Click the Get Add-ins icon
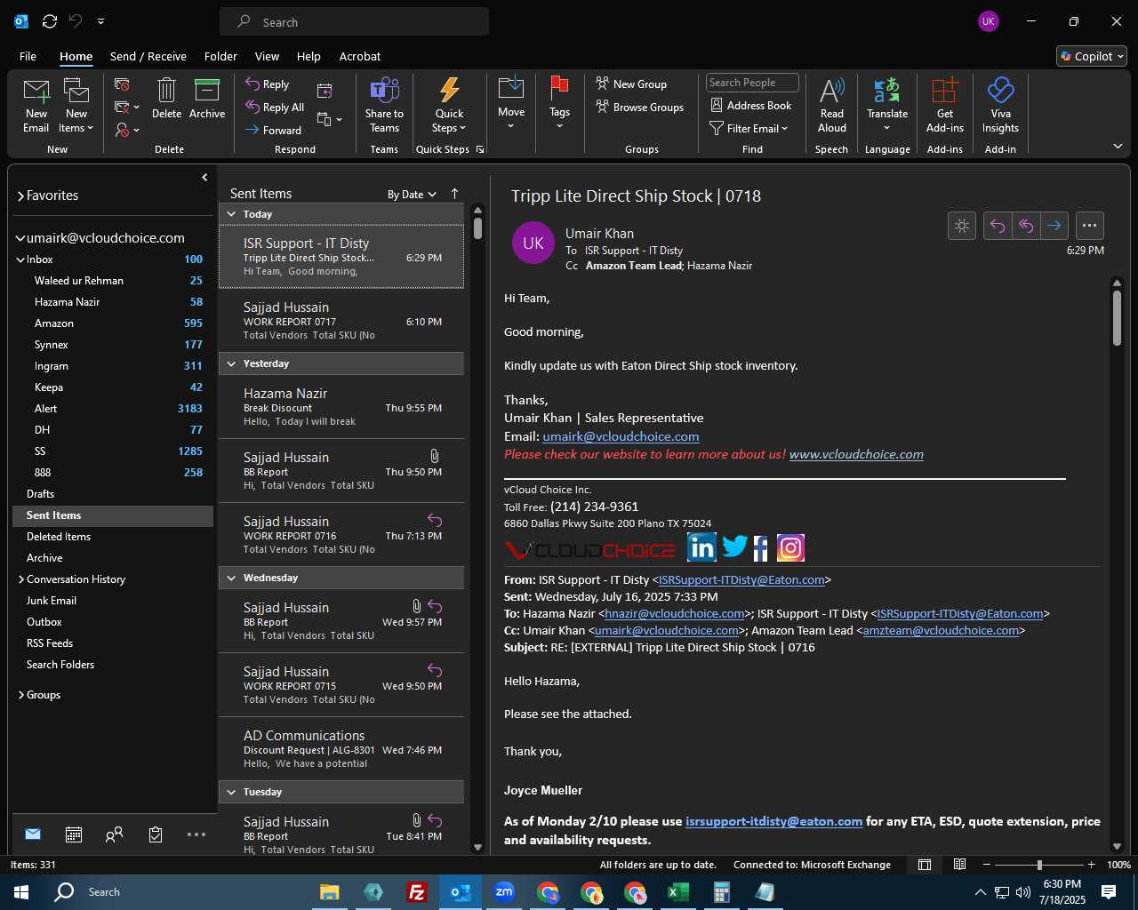1138x910 pixels. 945,91
